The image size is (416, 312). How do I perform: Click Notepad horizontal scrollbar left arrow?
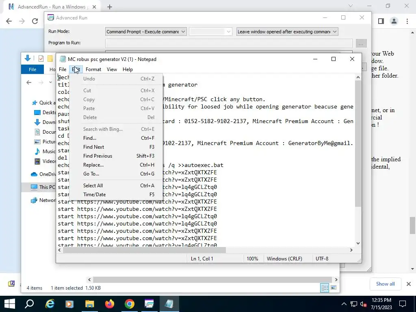click(x=59, y=250)
